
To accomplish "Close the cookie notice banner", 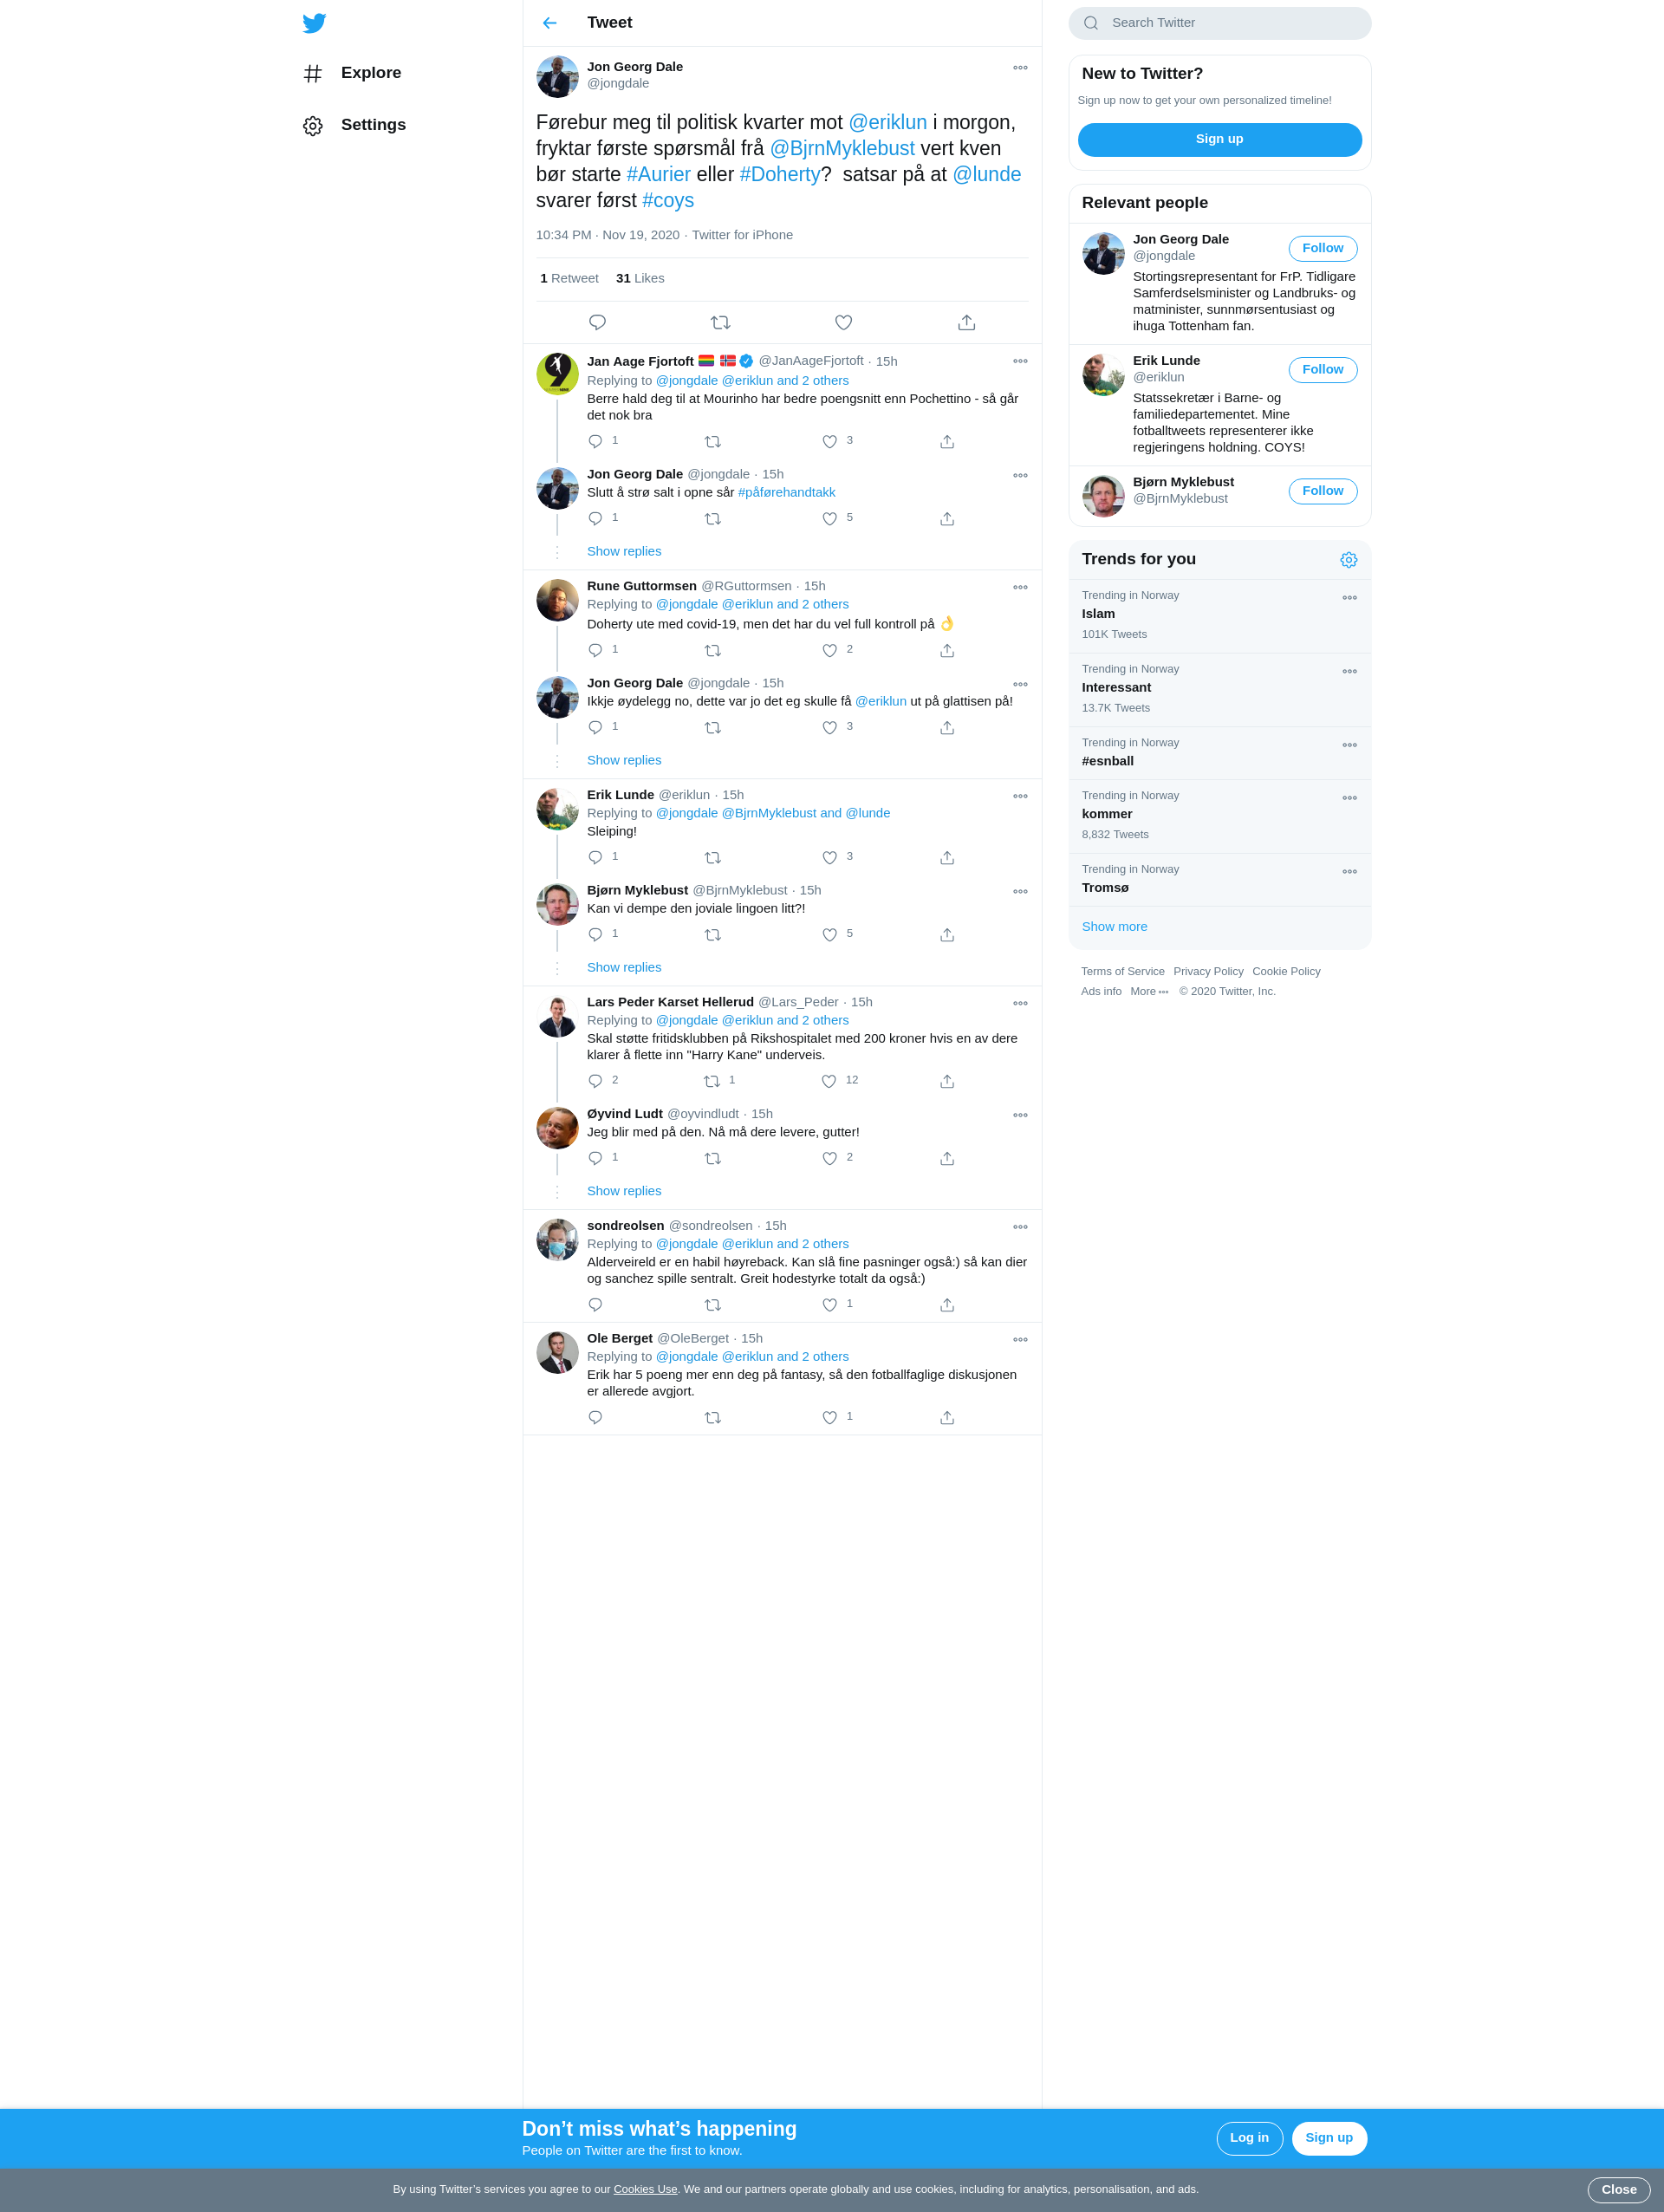I will click(x=1618, y=2189).
